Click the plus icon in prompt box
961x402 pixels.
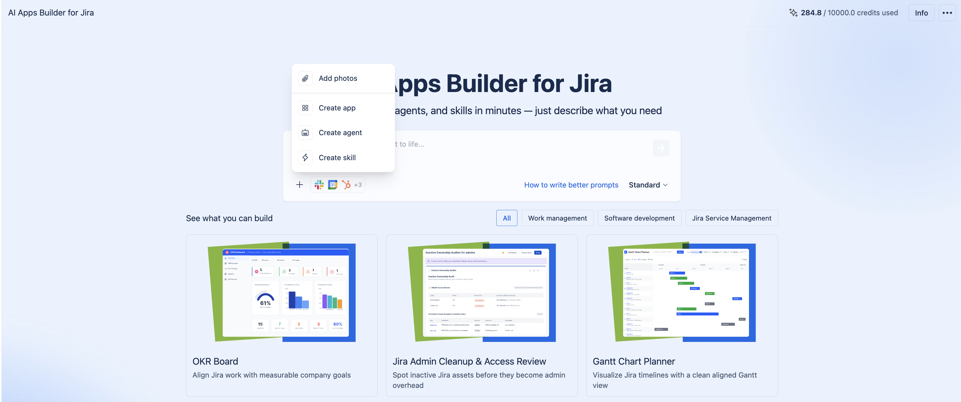point(300,185)
